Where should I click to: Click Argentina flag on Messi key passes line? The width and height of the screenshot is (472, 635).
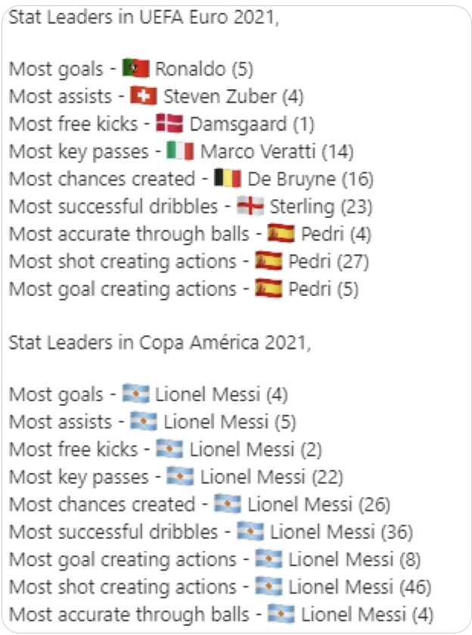181,476
